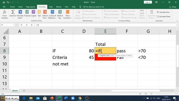Open the Logical functions library
Screen dimensions: 179x101
click(x=34, y=14)
